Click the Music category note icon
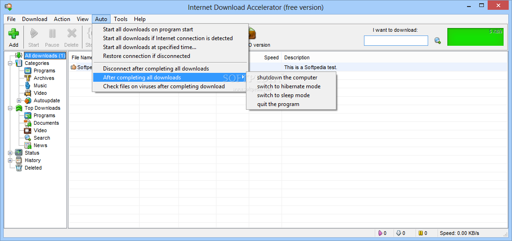The image size is (512, 241). 28,85
